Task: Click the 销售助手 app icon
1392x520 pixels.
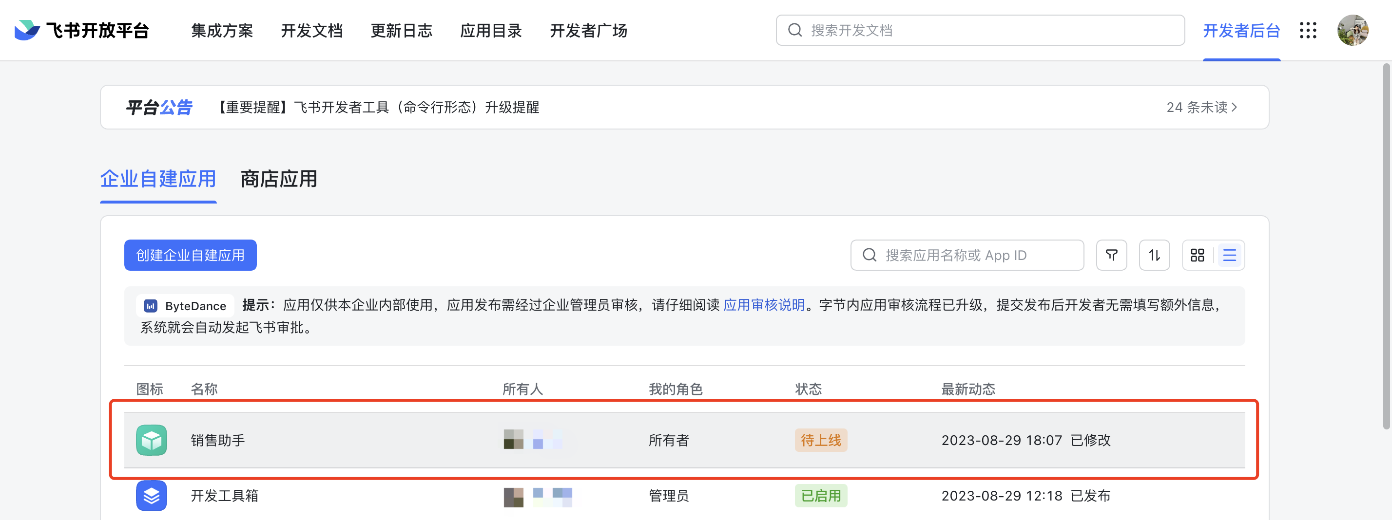Action: click(x=151, y=440)
